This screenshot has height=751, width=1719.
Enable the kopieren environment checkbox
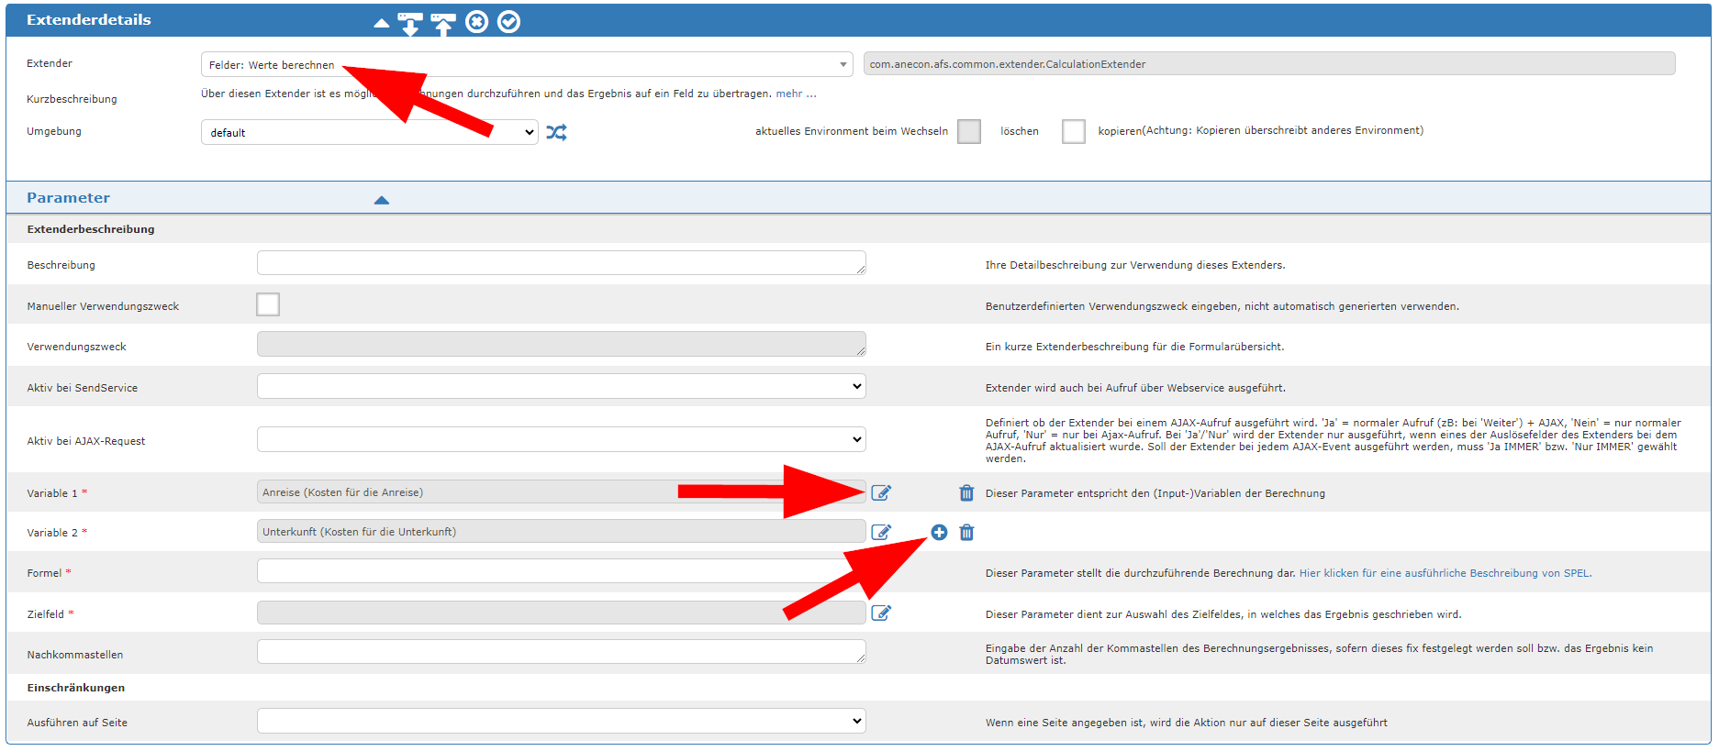point(1073,131)
